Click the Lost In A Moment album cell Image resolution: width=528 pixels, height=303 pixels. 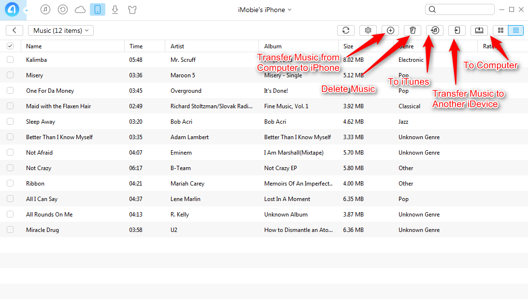(x=287, y=199)
